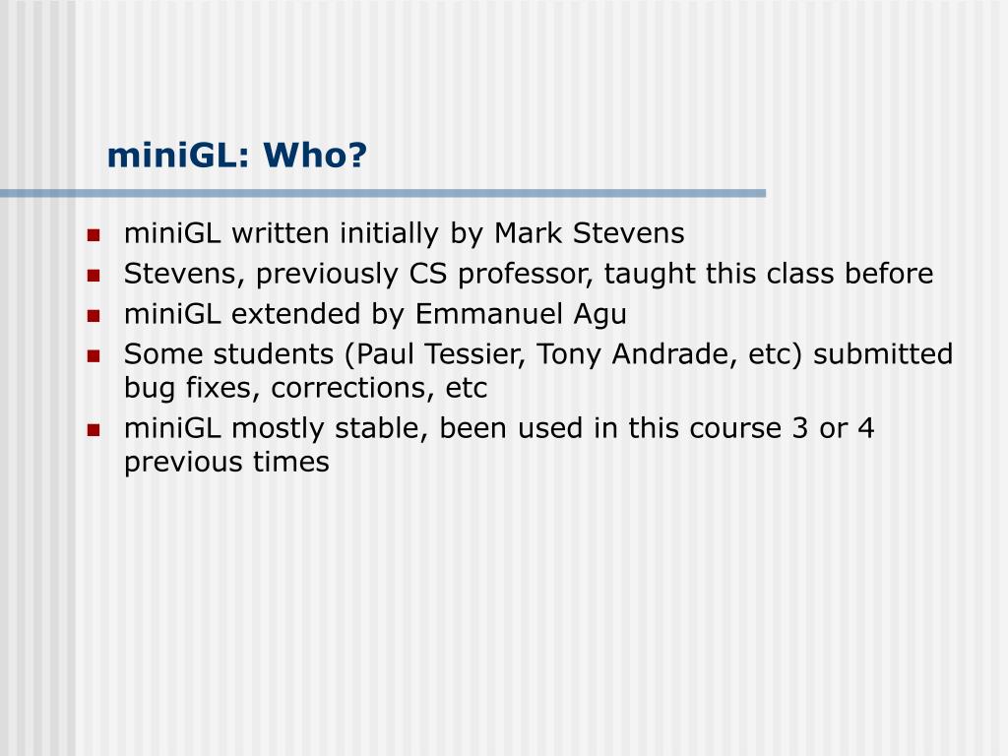Viewport: 1008px width, 756px height.
Task: Click the name 'Mark Stevens'
Action: (589, 232)
